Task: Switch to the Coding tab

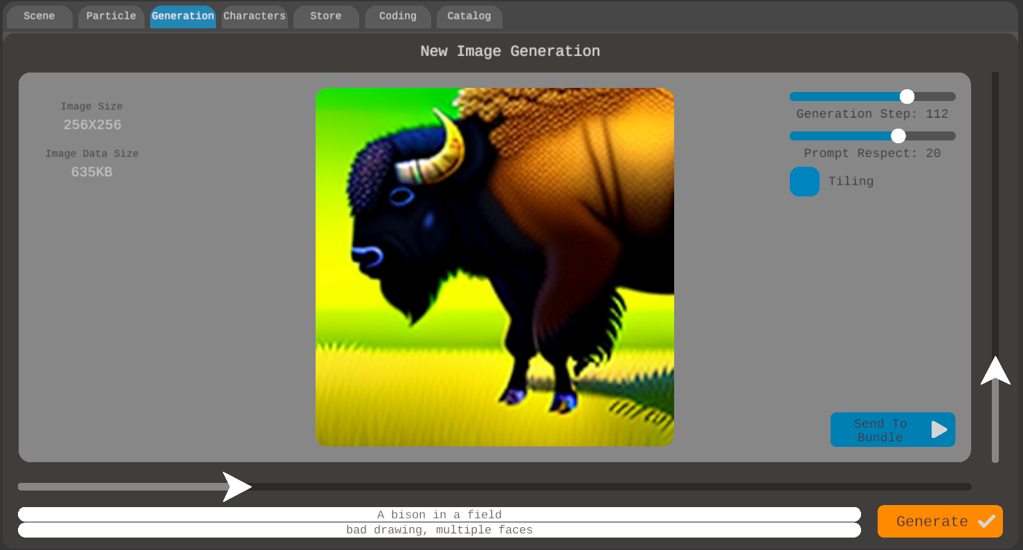Action: (398, 17)
